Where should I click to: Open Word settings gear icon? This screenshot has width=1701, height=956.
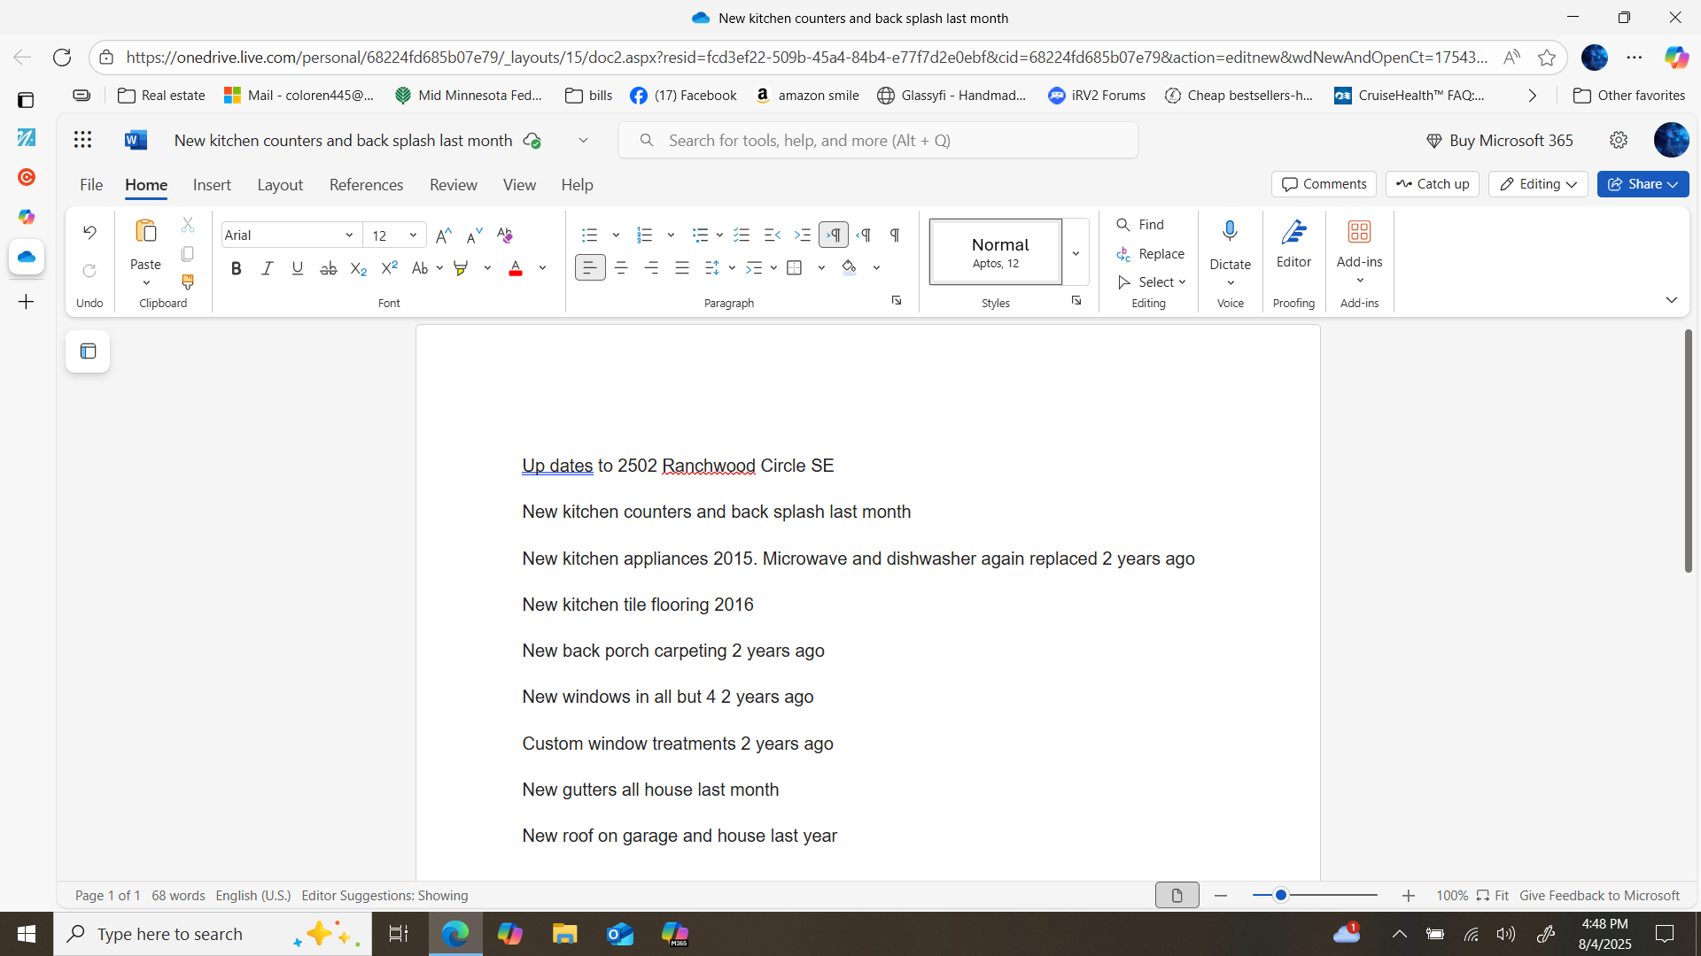(x=1619, y=140)
